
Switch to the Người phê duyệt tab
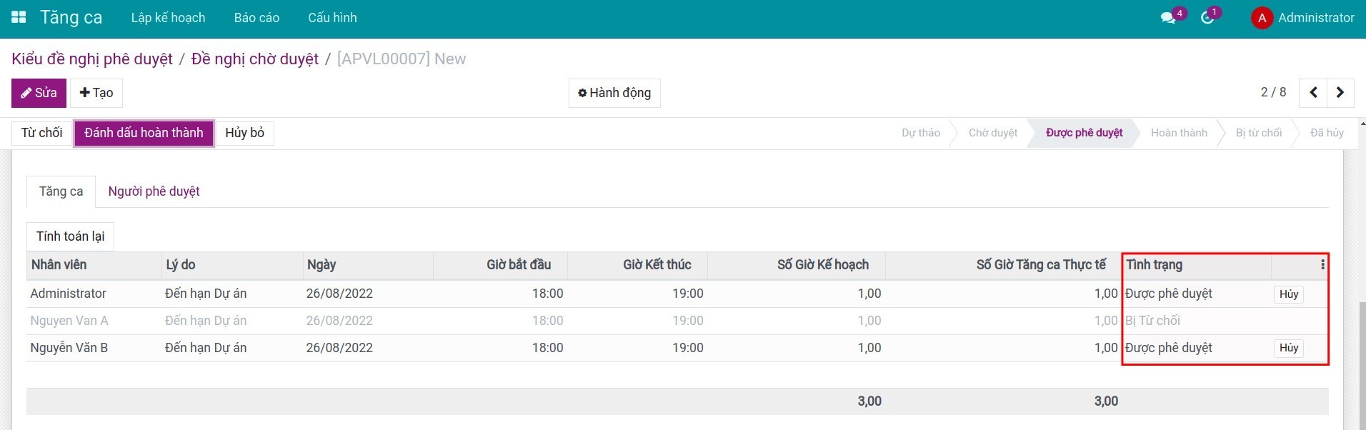154,191
